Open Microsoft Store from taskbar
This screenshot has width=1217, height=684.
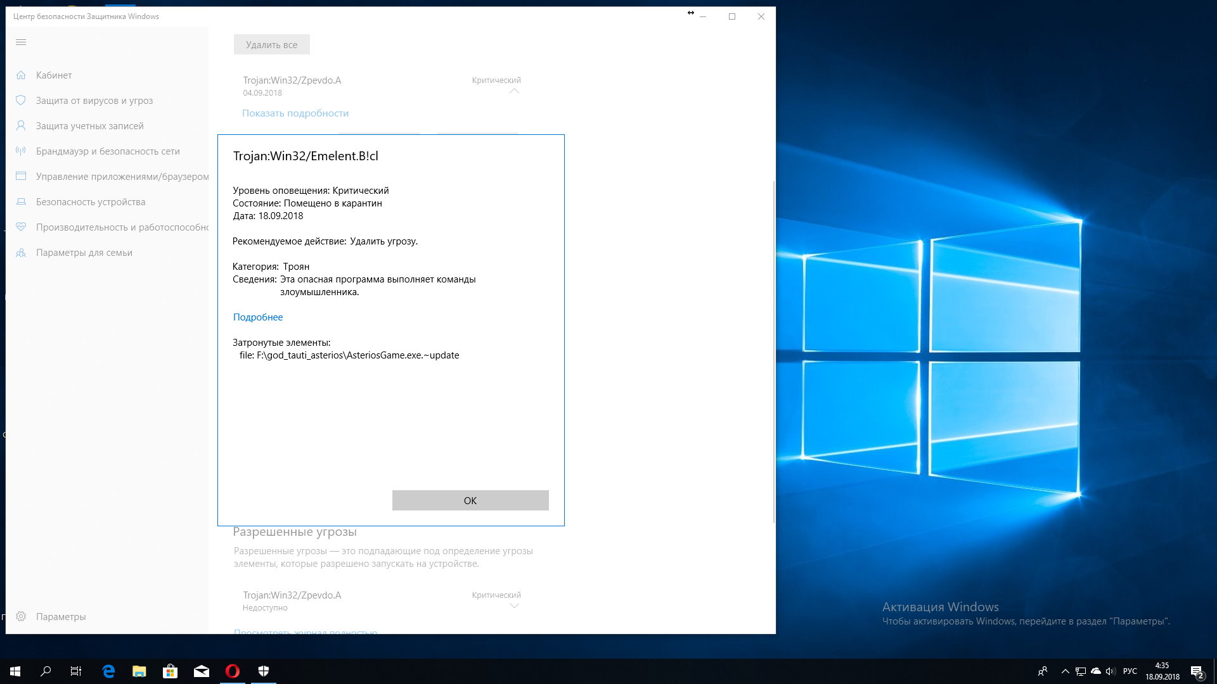171,671
